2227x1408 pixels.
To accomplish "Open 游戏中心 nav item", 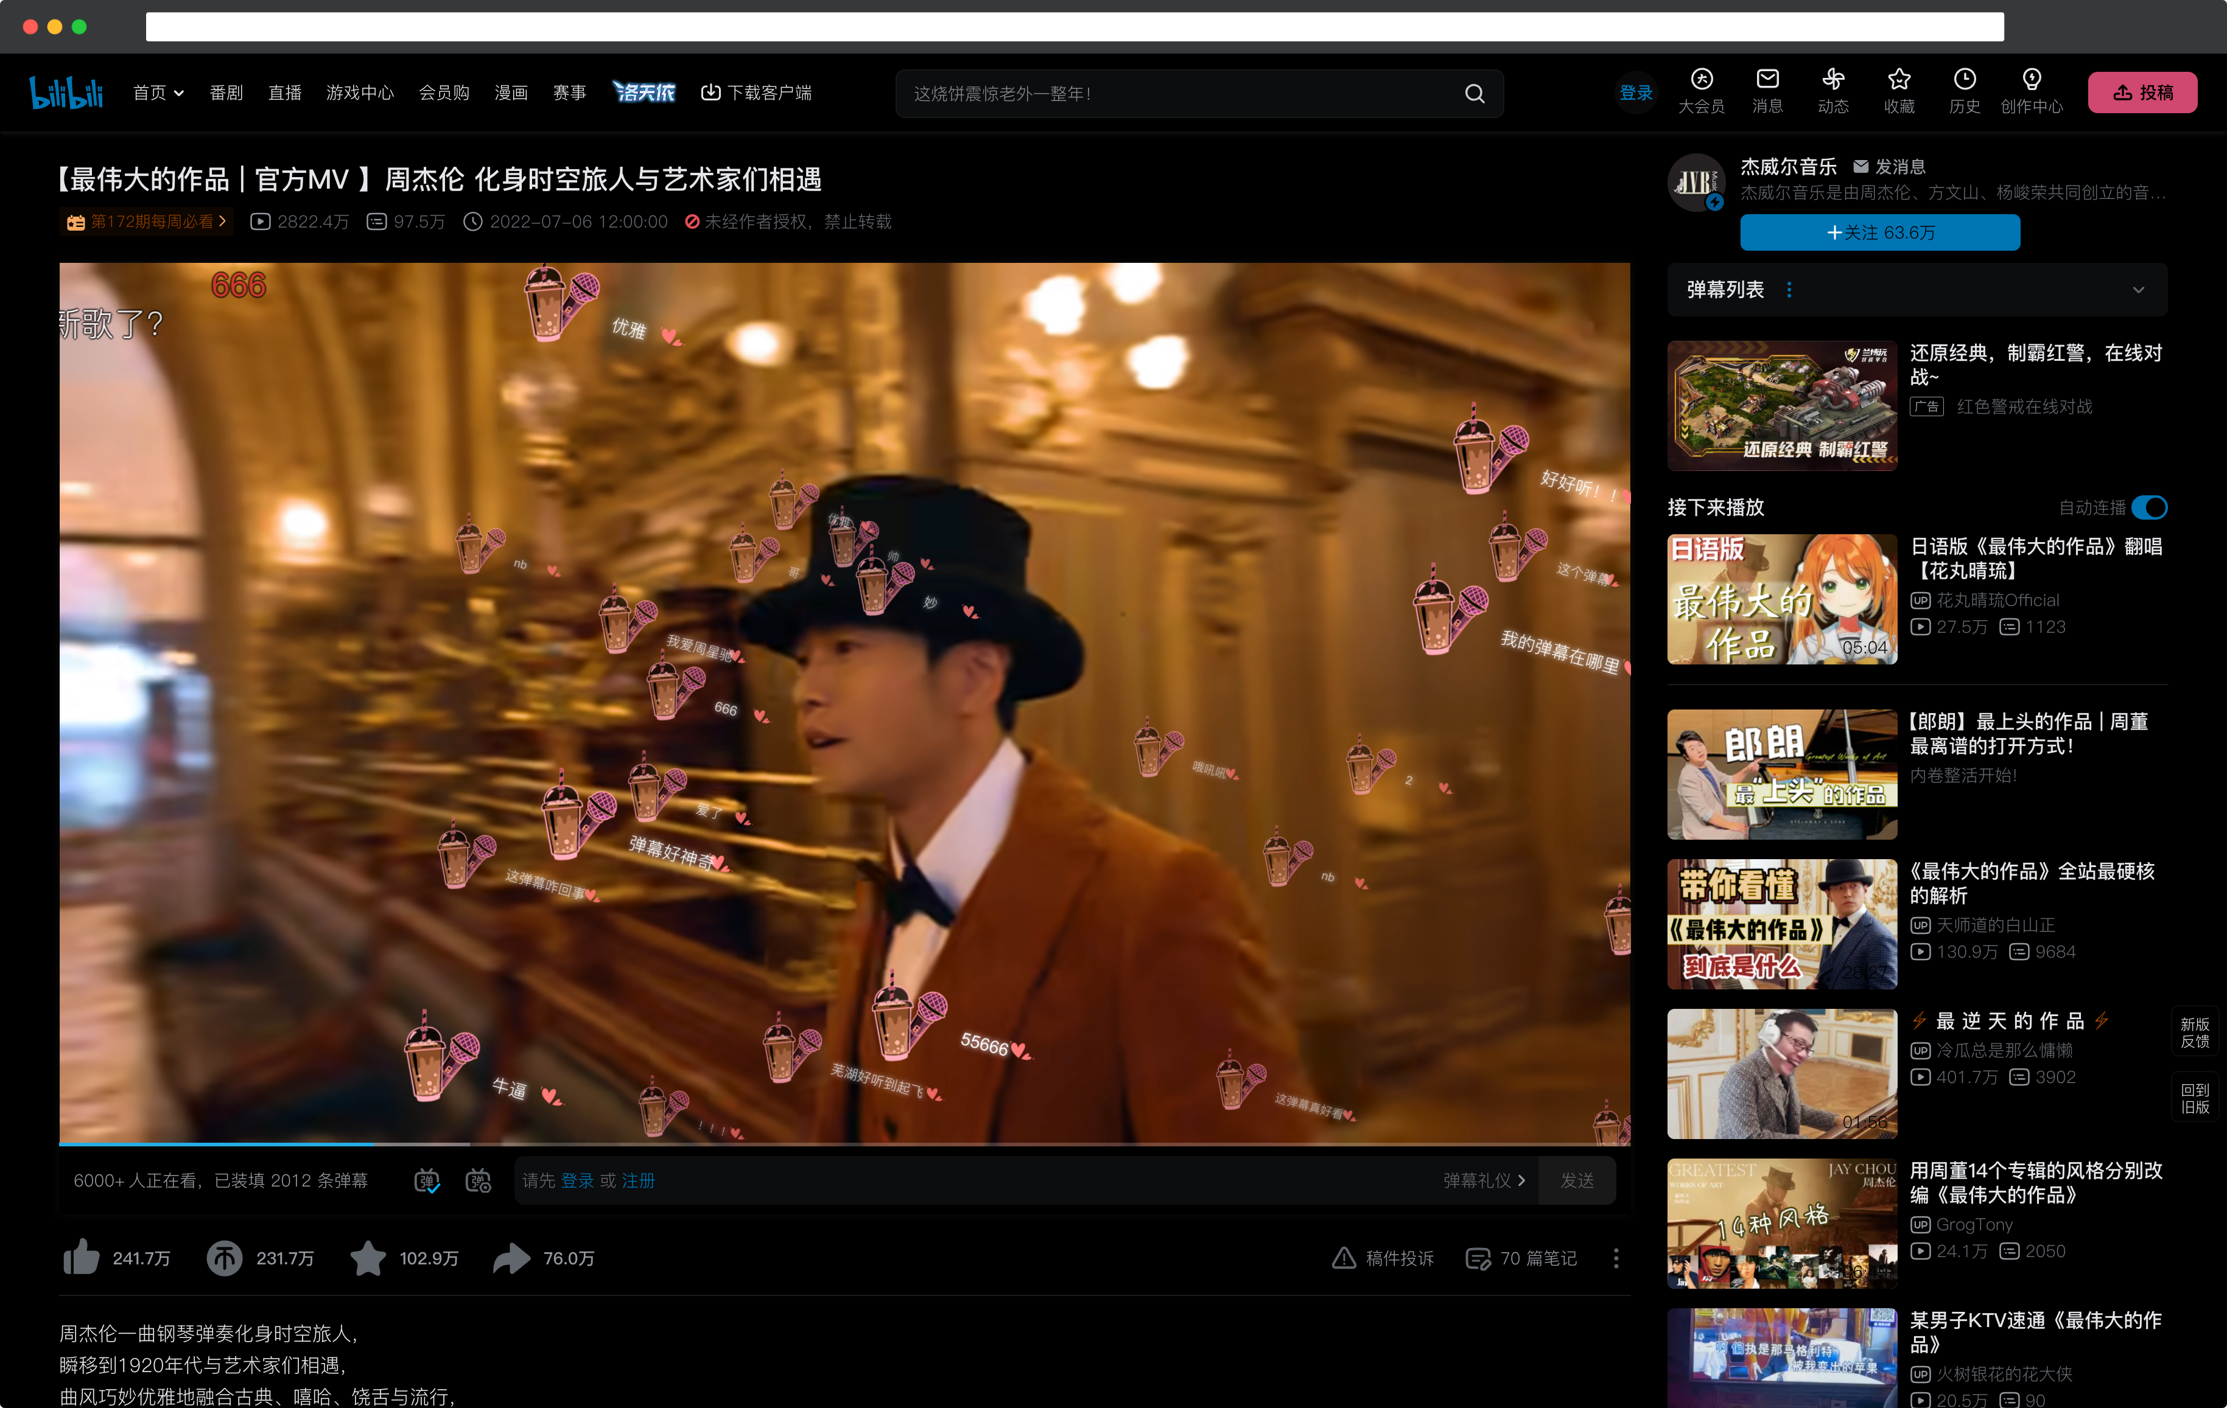I will point(359,92).
